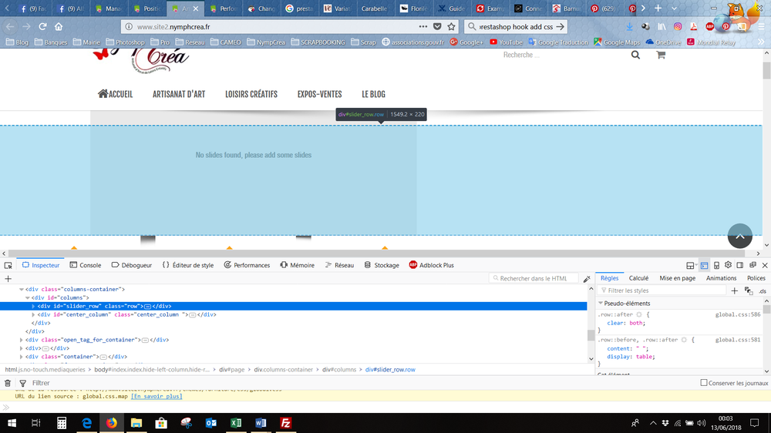
Task: Open Firefox library icon
Action: [x=662, y=26]
